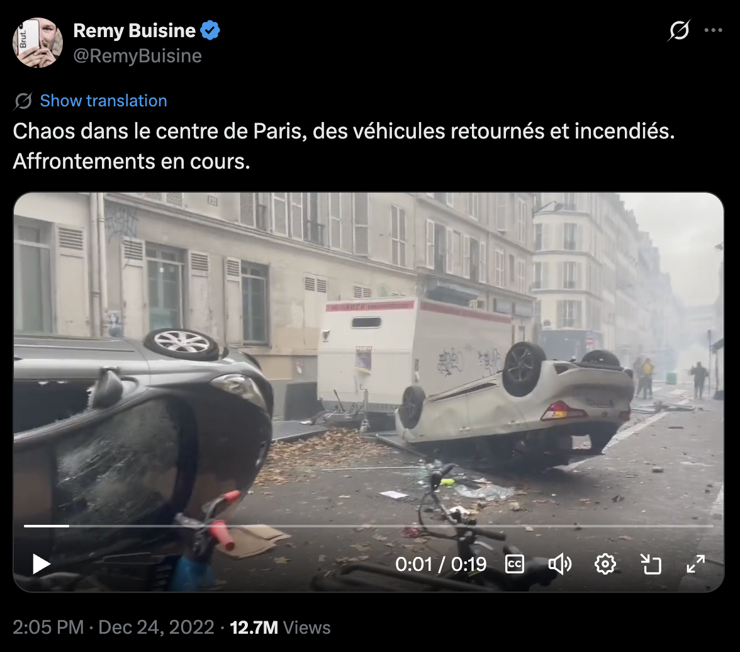The width and height of the screenshot is (740, 652).
Task: Seek along the video progress bar
Action: pos(369,526)
